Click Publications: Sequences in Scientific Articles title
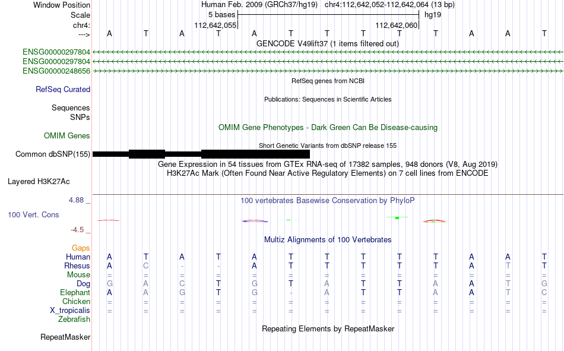The width and height of the screenshot is (564, 351). pyautogui.click(x=328, y=99)
